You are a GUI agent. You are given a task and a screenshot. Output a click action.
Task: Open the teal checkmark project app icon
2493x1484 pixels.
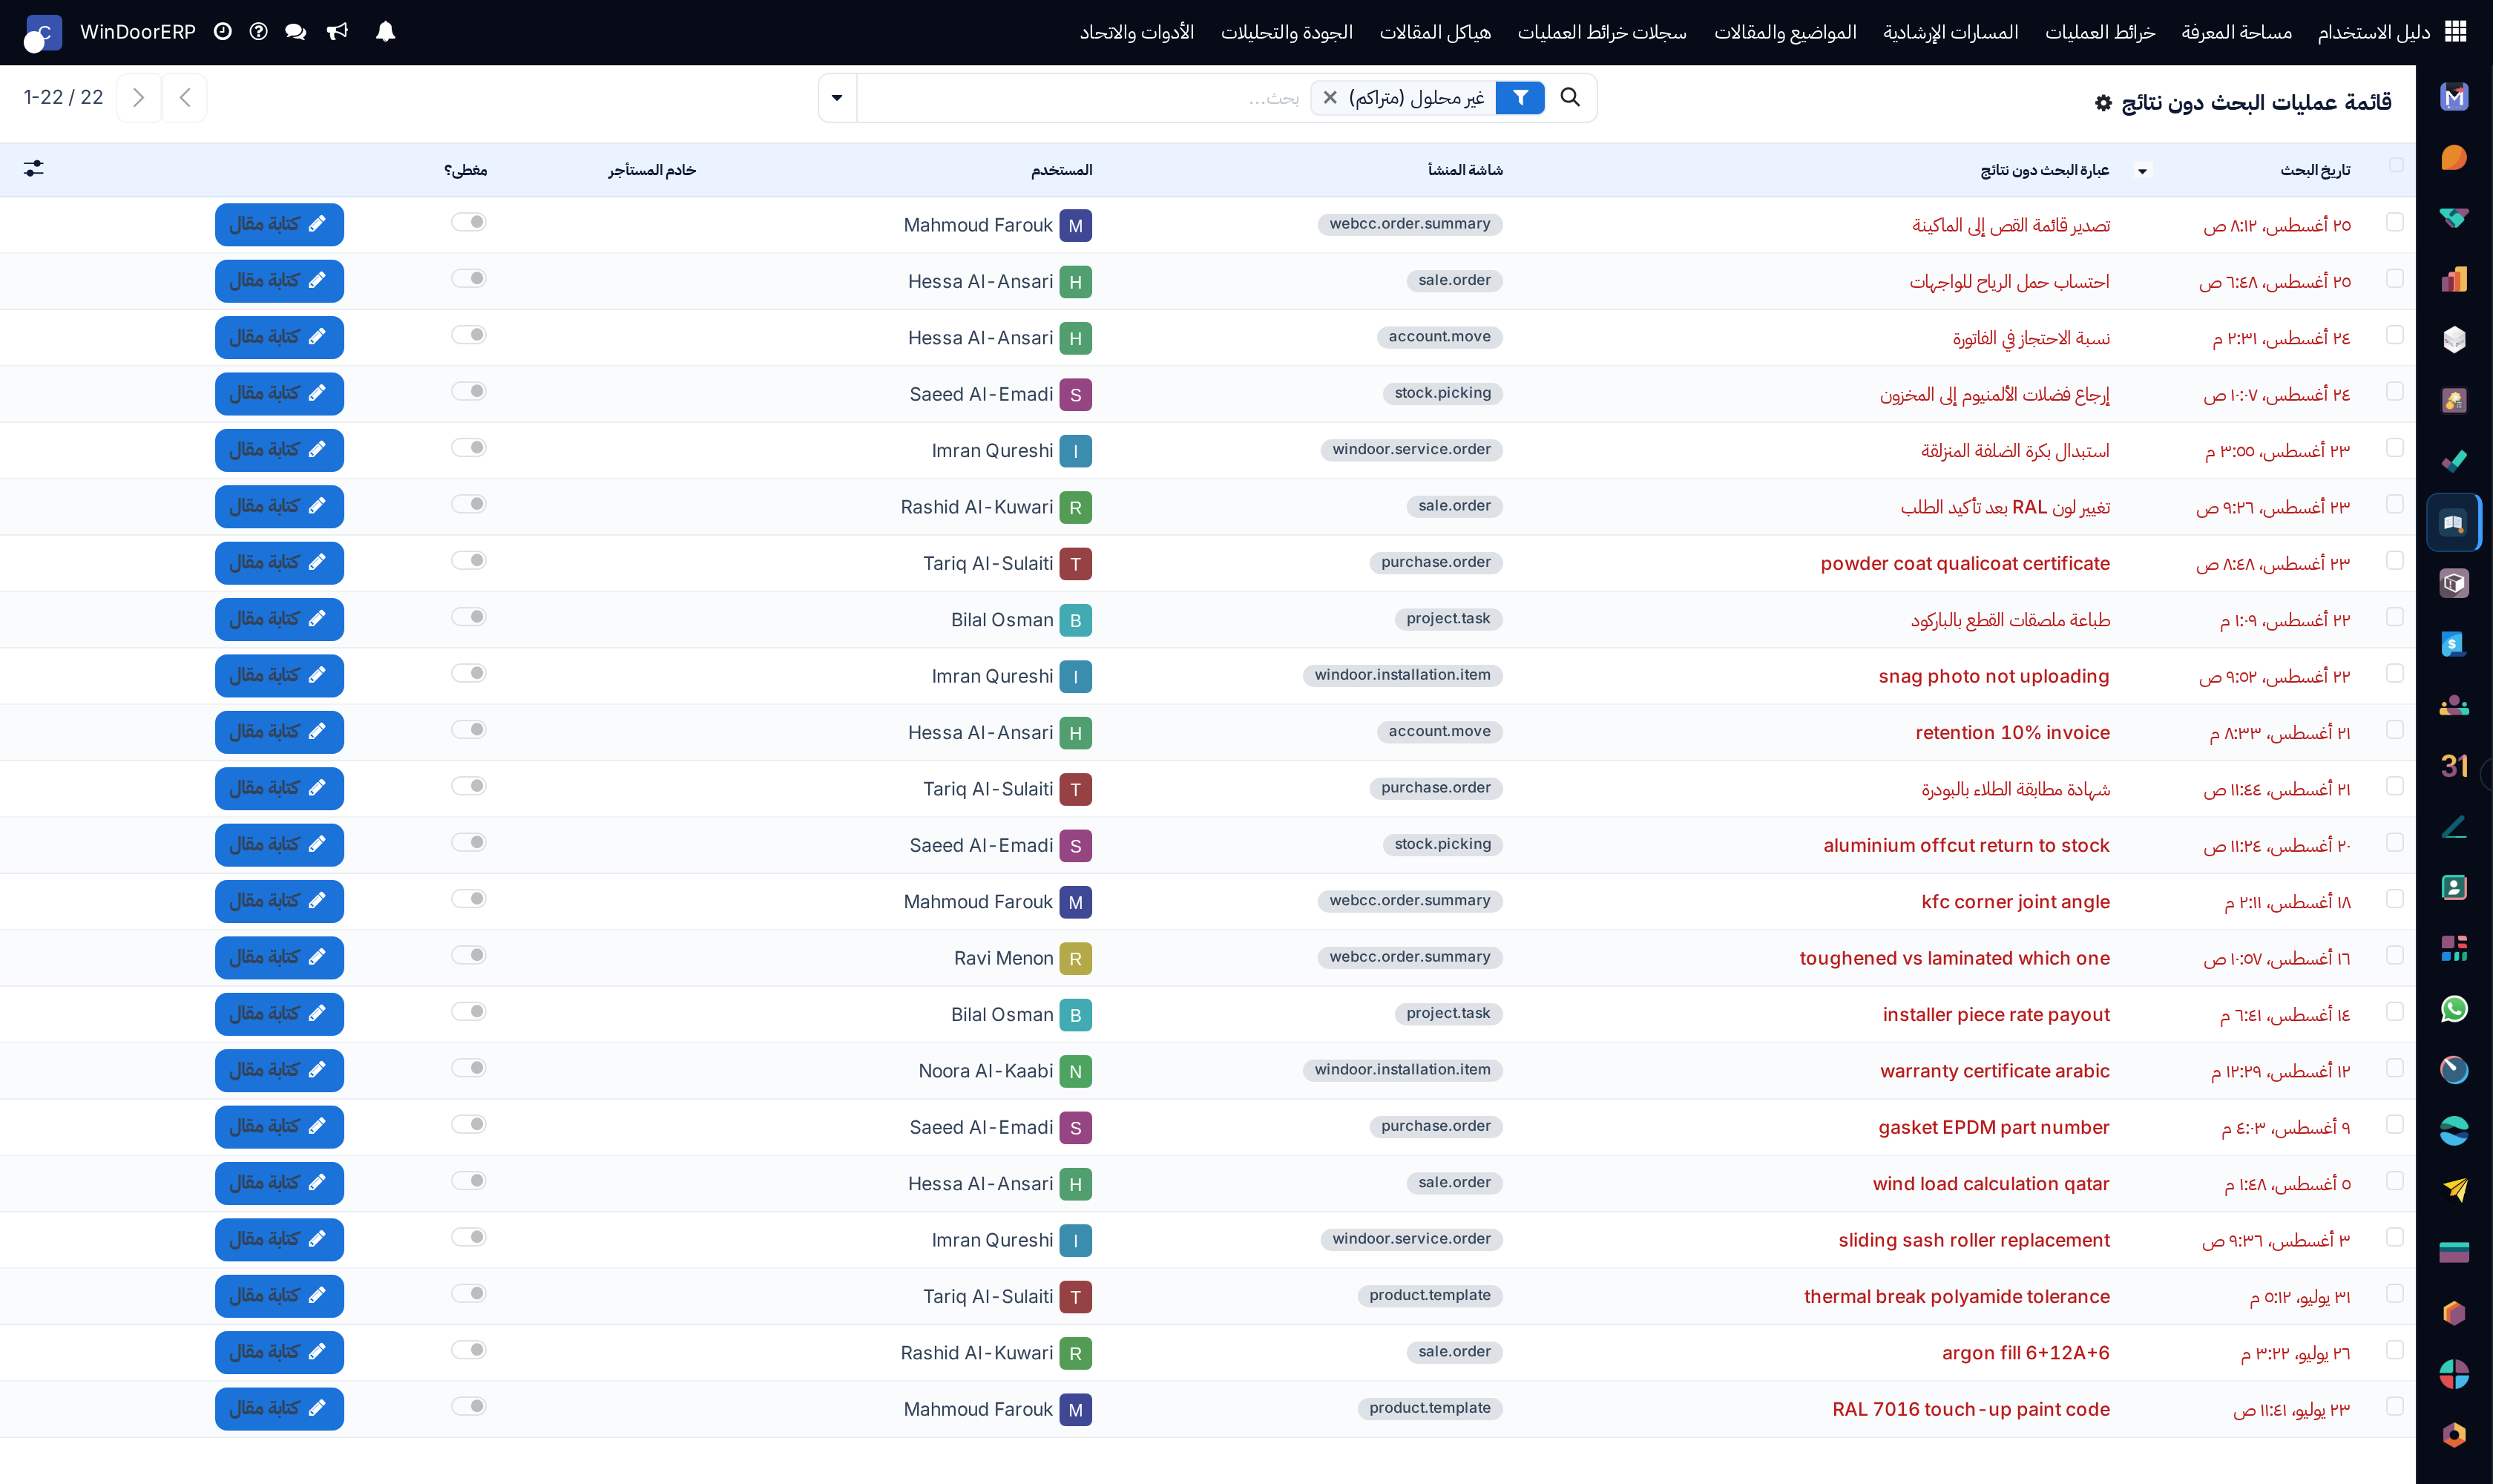(2454, 462)
